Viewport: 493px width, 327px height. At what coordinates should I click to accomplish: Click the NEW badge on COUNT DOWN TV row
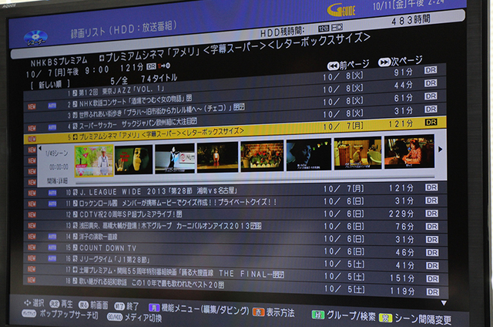coord(32,248)
